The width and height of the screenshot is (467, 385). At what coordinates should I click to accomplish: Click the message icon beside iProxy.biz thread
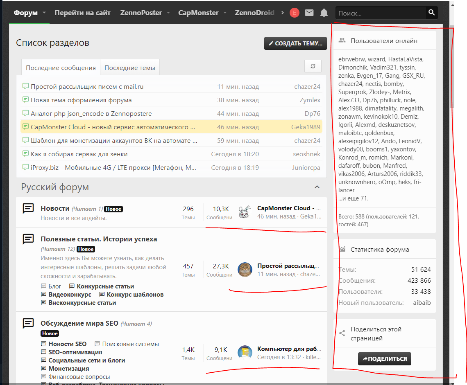pyautogui.click(x=26, y=167)
